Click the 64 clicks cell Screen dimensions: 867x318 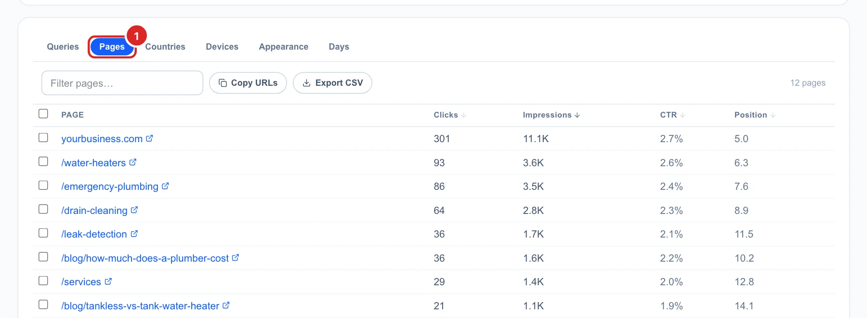coord(439,211)
